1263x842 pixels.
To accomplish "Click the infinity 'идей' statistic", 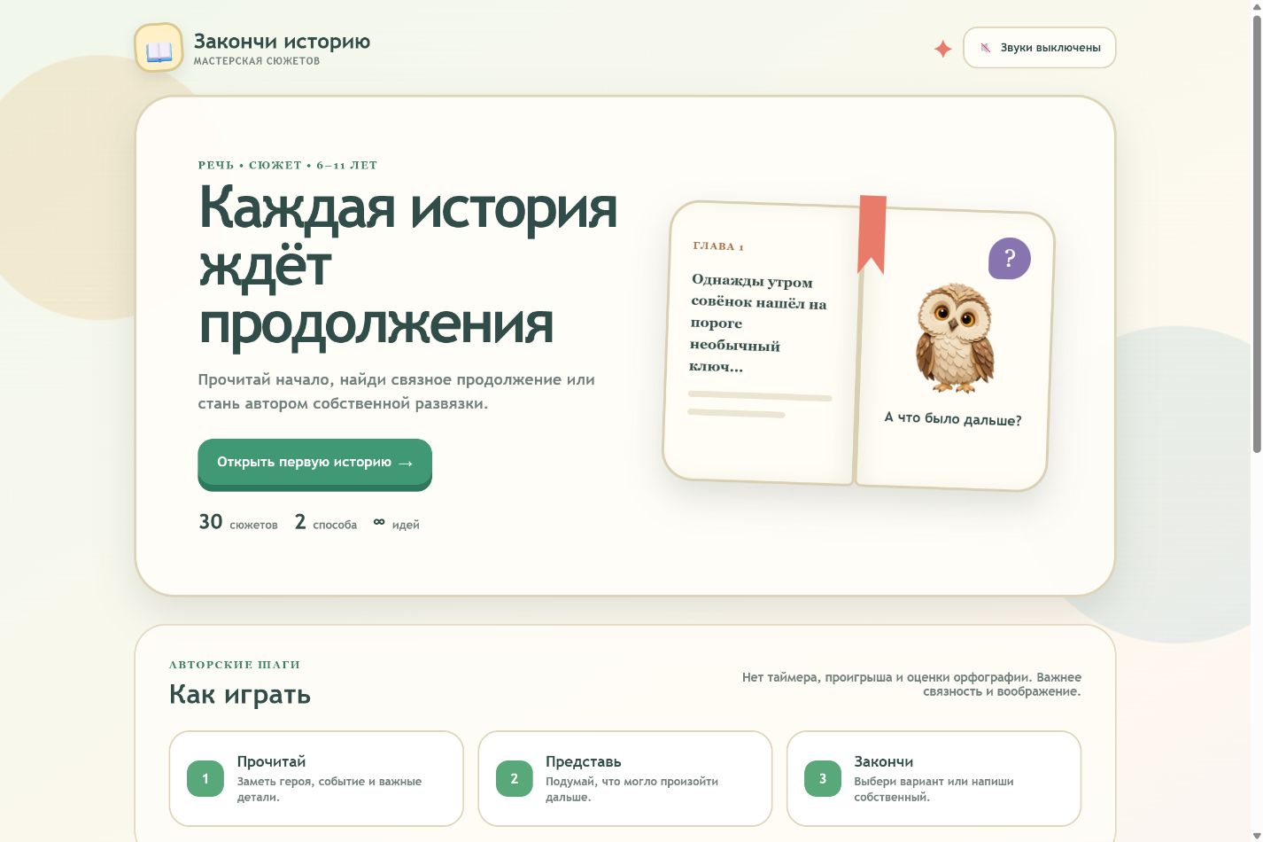I will (x=396, y=523).
